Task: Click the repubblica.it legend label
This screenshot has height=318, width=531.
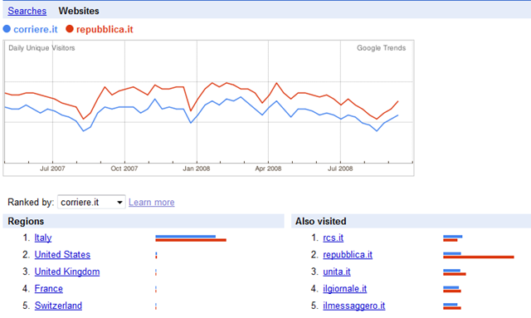Action: 105,30
